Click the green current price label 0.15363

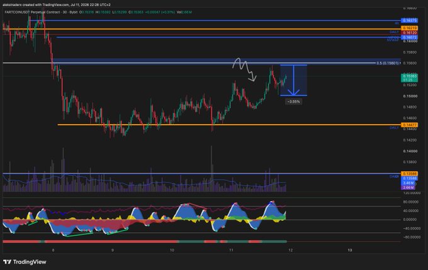point(409,78)
